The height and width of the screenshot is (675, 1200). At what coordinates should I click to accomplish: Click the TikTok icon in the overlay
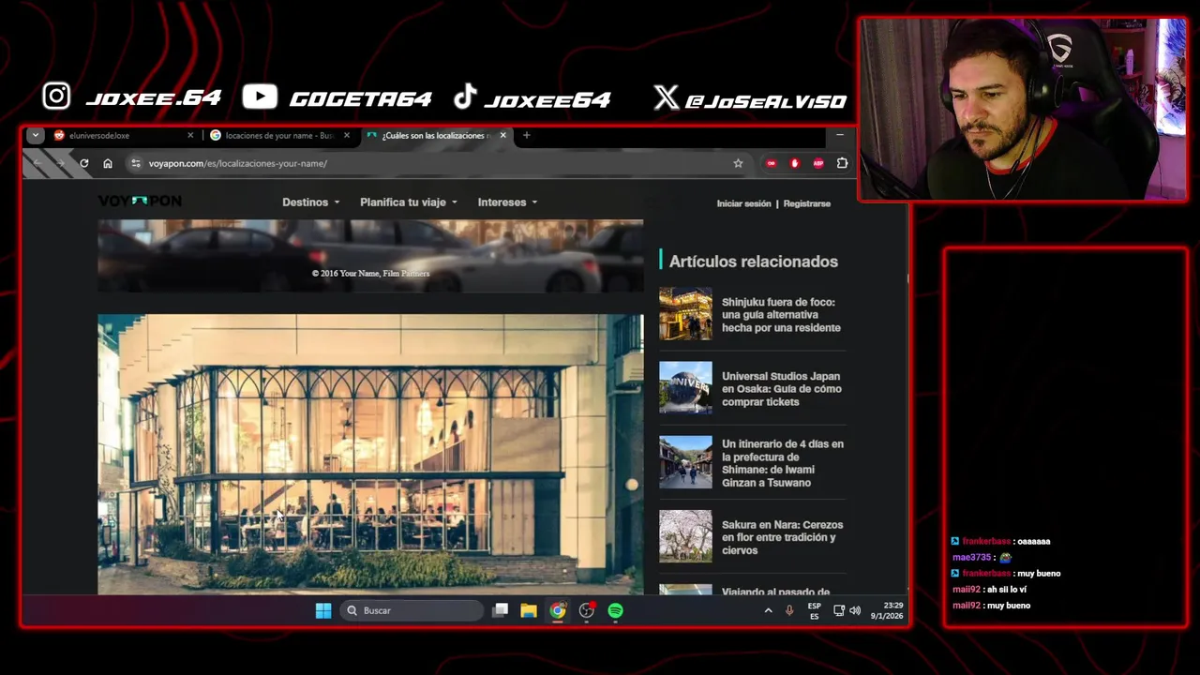pyautogui.click(x=465, y=97)
